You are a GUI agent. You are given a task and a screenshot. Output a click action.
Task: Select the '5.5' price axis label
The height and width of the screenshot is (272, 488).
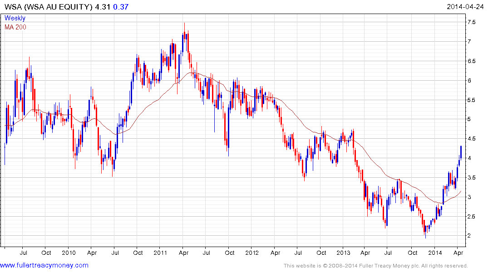pyautogui.click(x=471, y=100)
